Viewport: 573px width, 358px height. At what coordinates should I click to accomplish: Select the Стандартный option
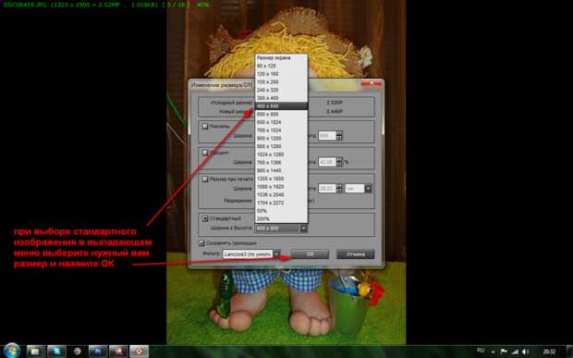click(205, 218)
